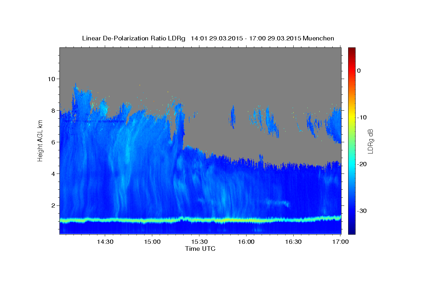Viewport: 422px width, 281px height.
Task: Click the '15:00' time axis label
Action: tap(152, 242)
